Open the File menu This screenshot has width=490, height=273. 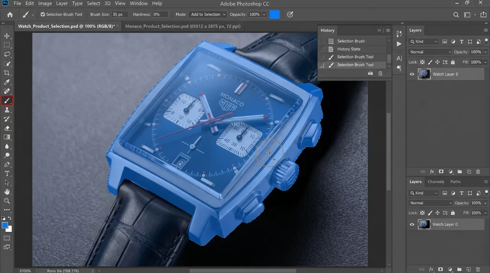(18, 3)
